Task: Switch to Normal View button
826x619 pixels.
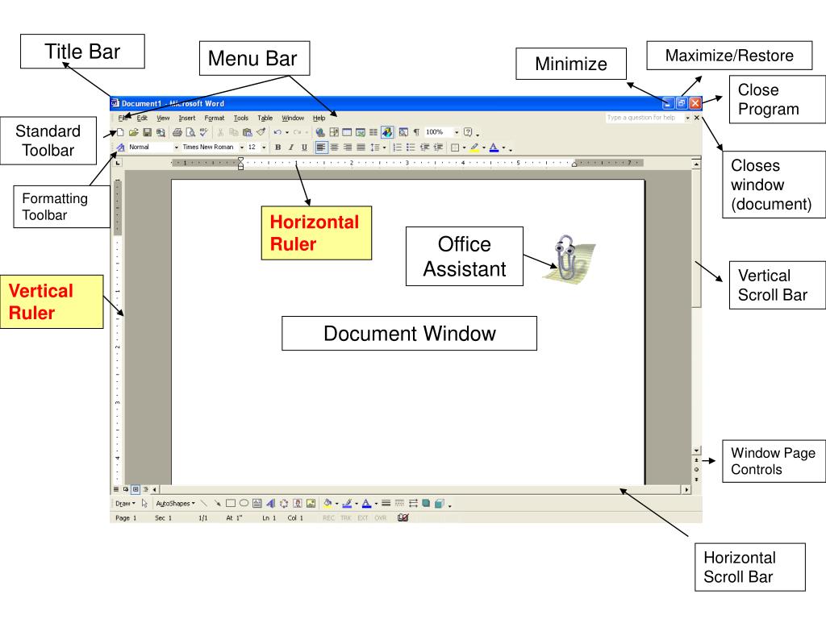Action: click(x=116, y=489)
